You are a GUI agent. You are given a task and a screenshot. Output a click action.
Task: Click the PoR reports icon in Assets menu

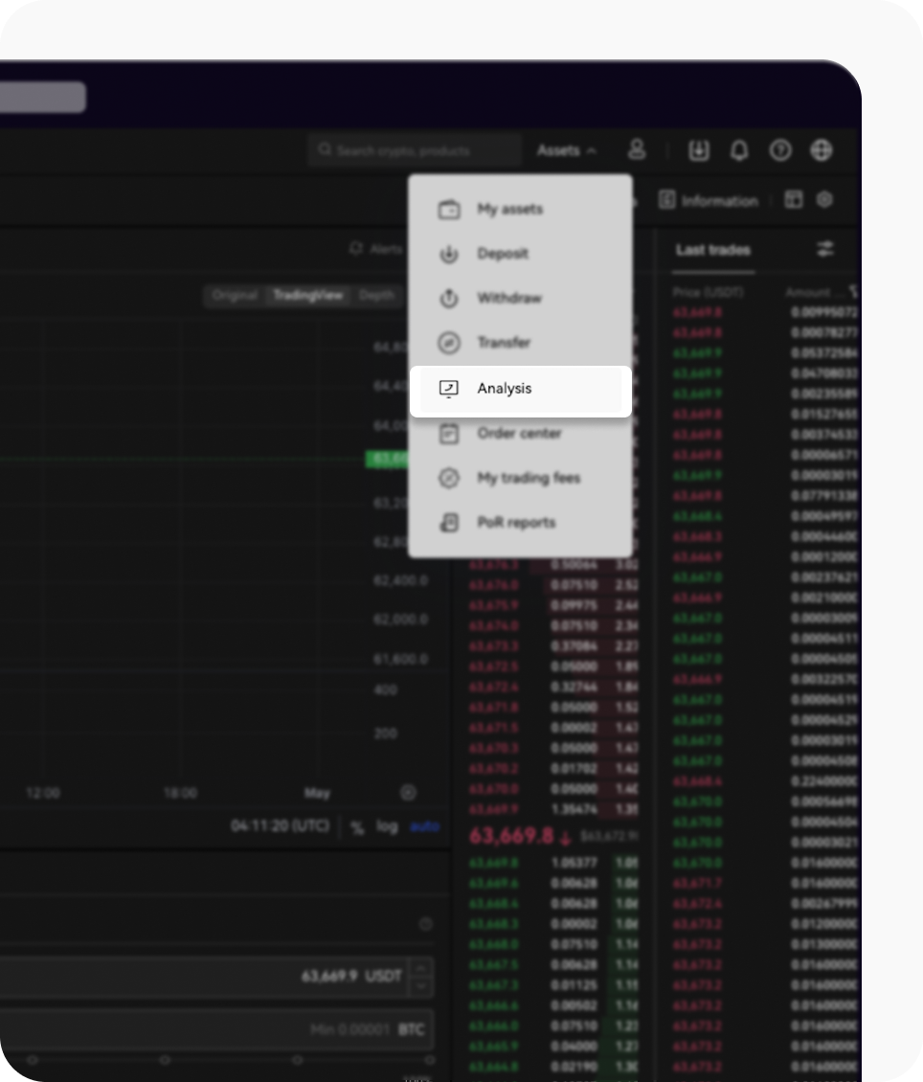[x=448, y=522]
